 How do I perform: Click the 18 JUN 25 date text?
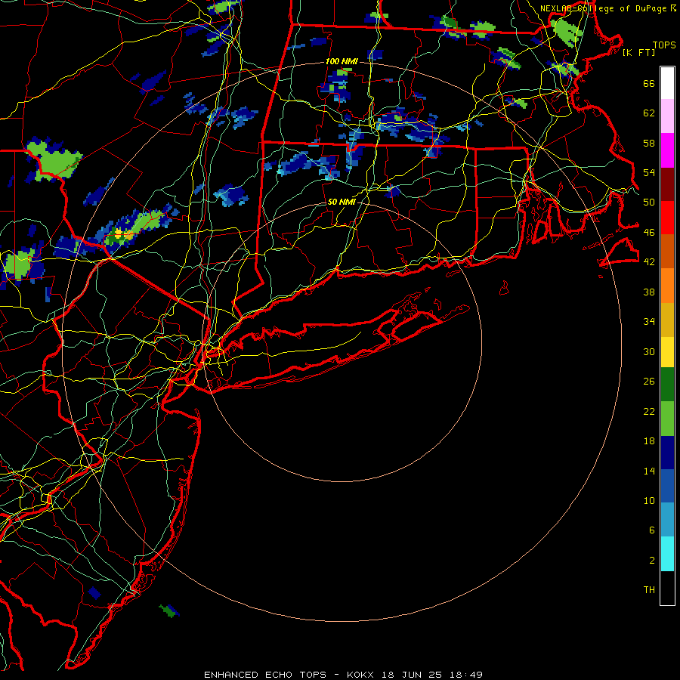412,675
